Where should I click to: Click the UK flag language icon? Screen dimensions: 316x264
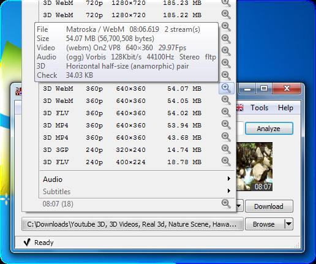pyautogui.click(x=240, y=108)
